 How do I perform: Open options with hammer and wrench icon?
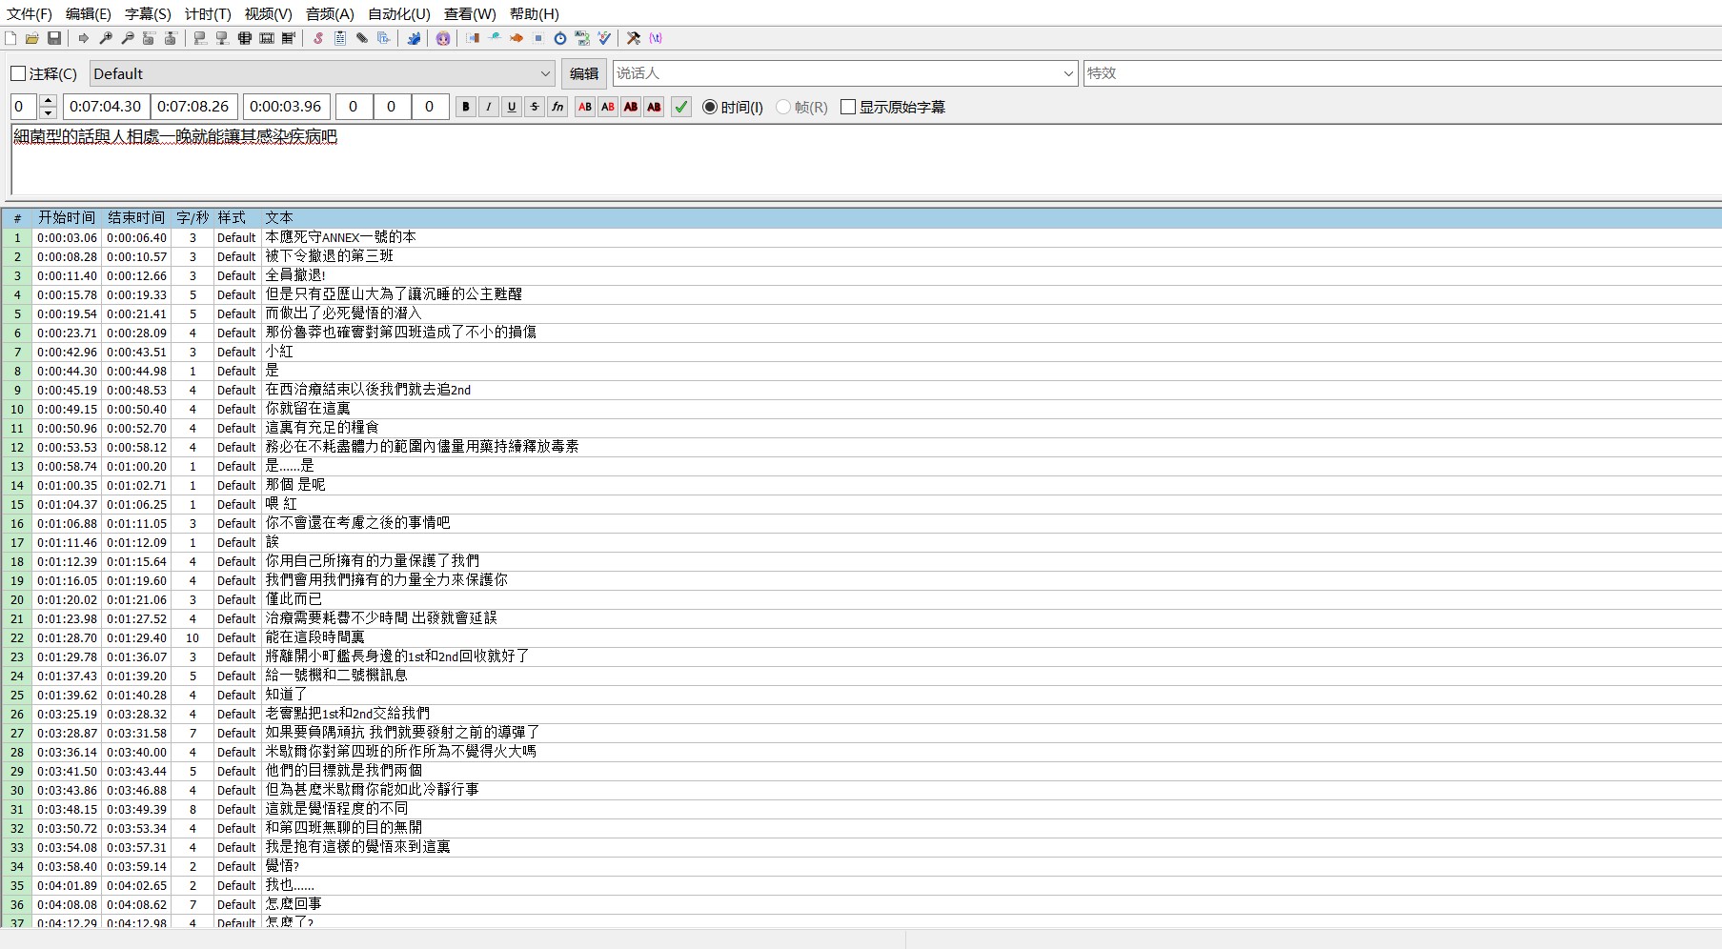click(x=634, y=38)
